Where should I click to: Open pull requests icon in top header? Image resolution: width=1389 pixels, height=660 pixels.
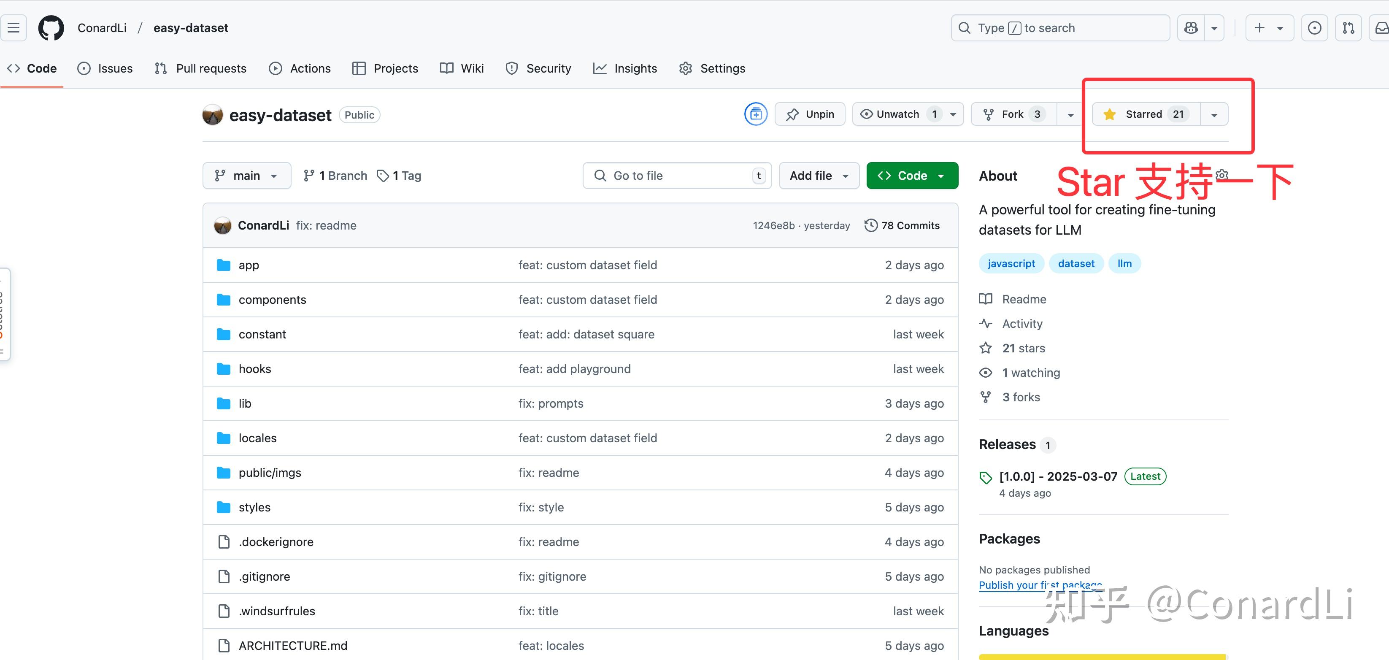(x=1348, y=28)
